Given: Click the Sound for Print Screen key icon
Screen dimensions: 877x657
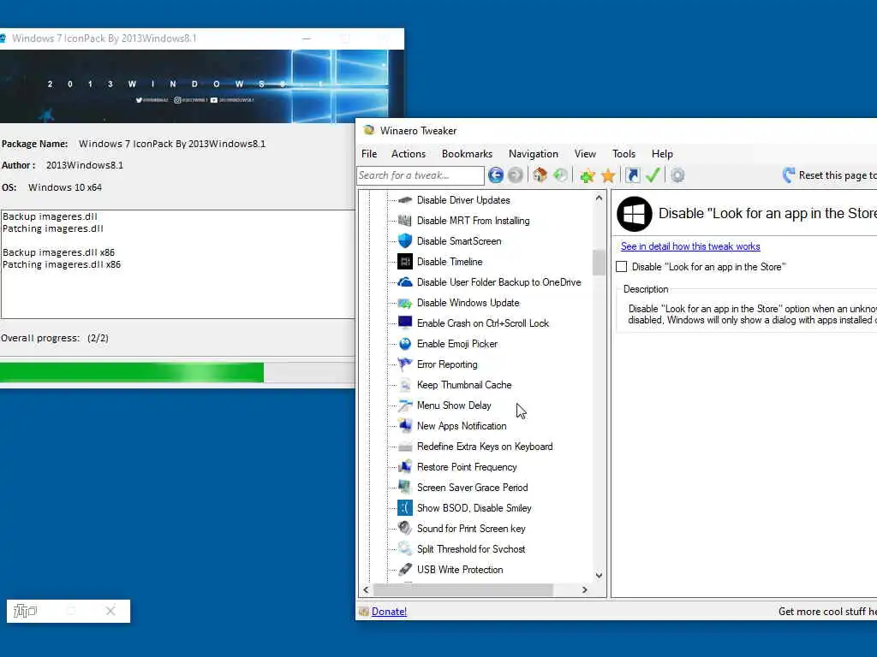Looking at the screenshot, I should point(405,528).
